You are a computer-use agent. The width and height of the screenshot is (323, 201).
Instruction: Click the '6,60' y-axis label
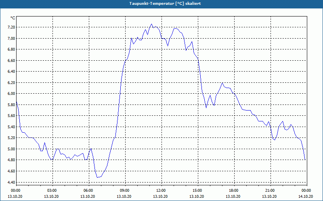coord(11,61)
